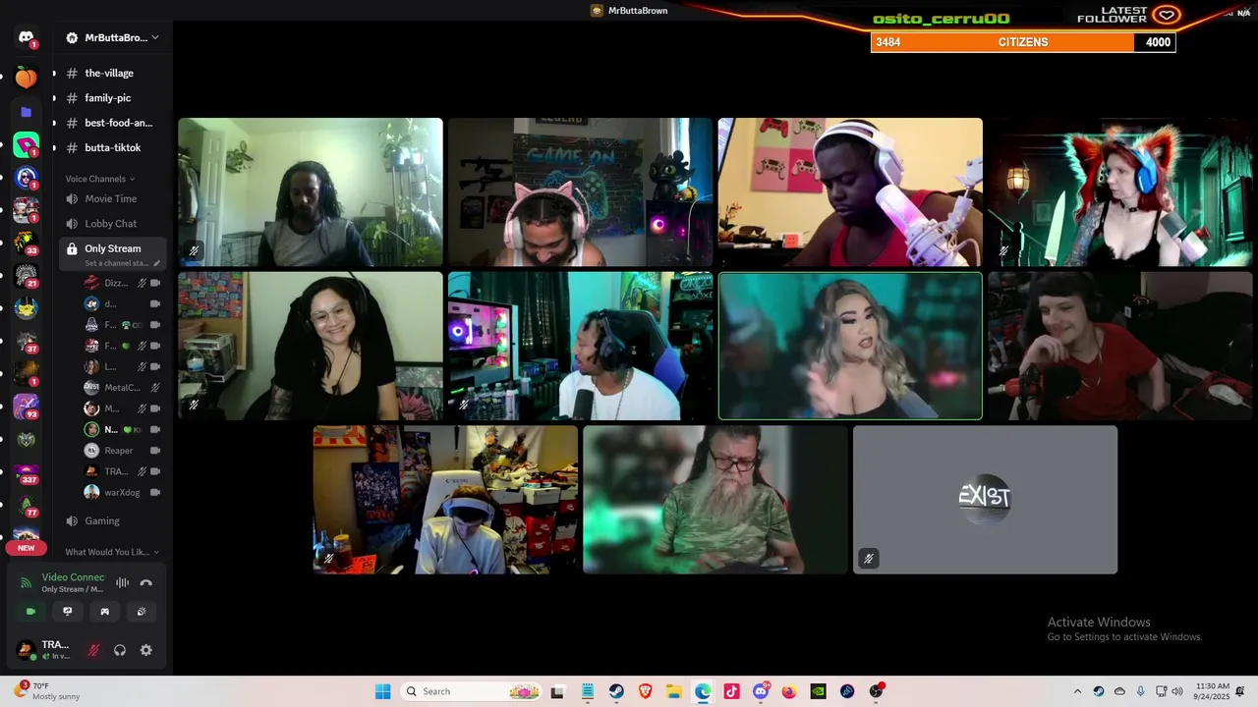Viewport: 1258px width, 707px height.
Task: Open the weather widget 70°F
Action: (x=47, y=691)
